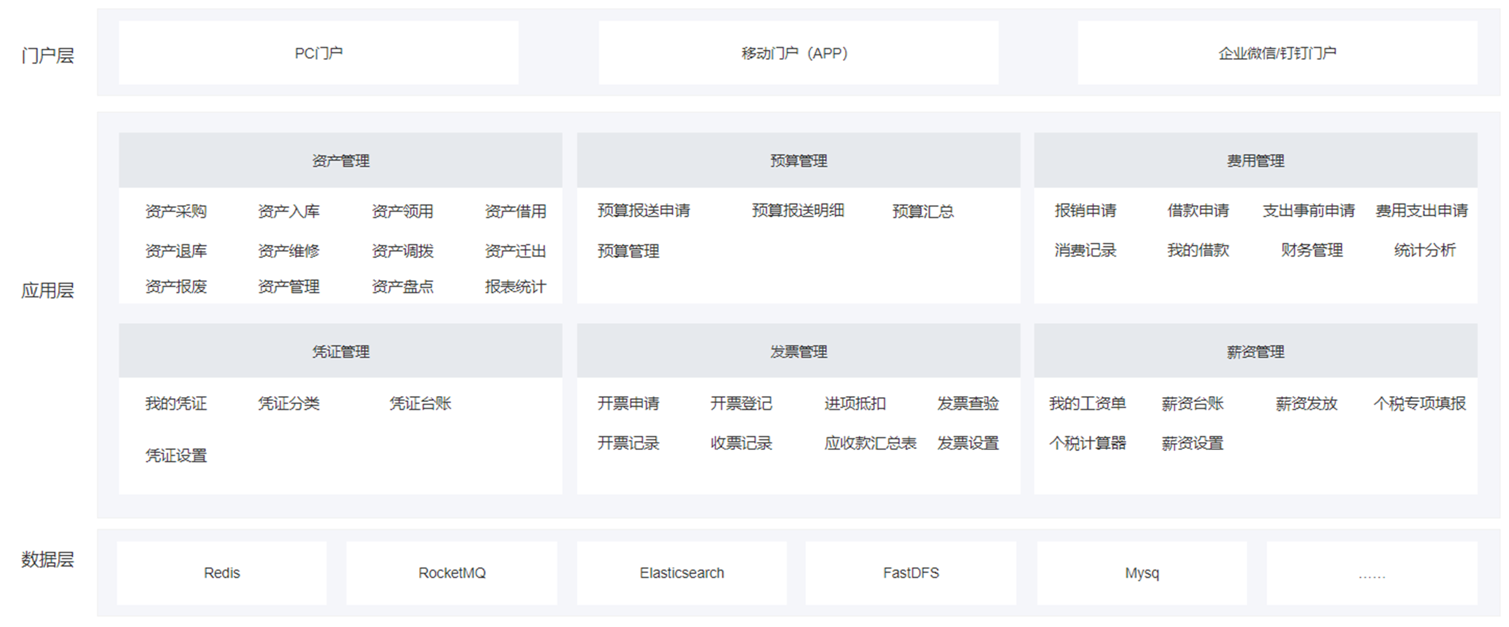Open the 发票管理 module header
This screenshot has height=627, width=1509.
click(798, 351)
